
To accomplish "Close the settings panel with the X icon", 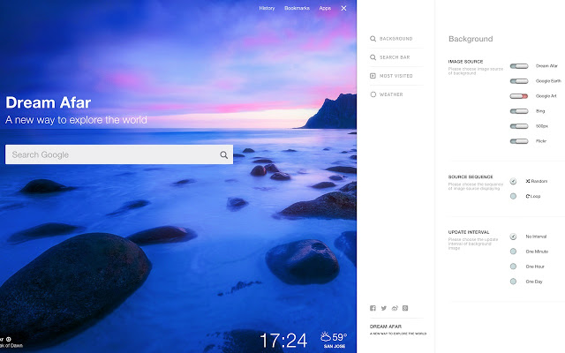I will click(x=343, y=8).
